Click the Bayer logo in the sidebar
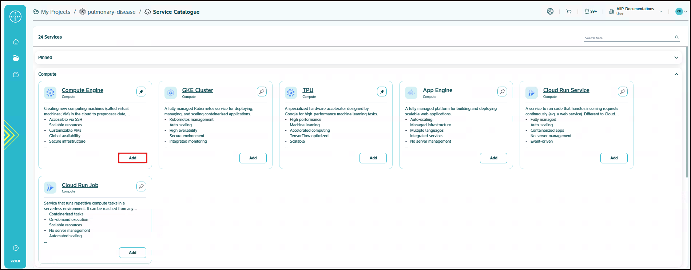The image size is (691, 270). click(15, 16)
